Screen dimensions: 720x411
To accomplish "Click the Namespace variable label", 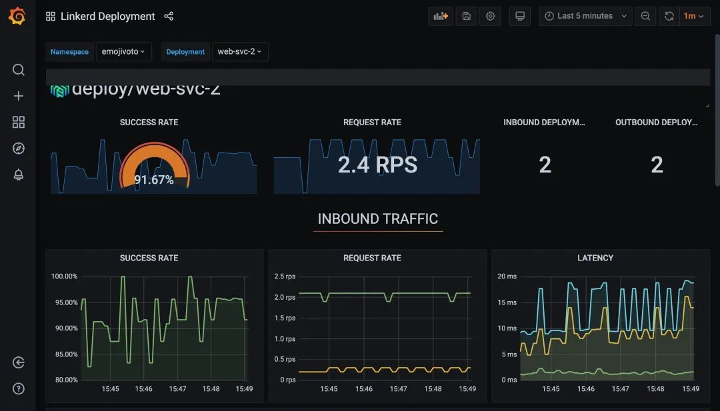I will pyautogui.click(x=69, y=52).
